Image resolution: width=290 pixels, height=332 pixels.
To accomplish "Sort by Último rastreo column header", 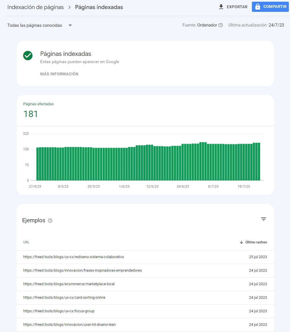I will [253, 242].
